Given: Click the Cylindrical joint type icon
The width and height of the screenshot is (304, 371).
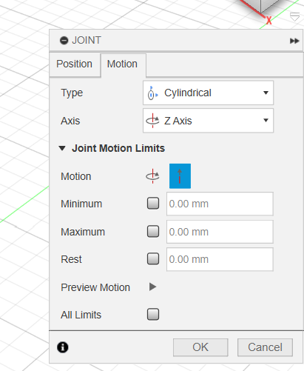Looking at the screenshot, I should (152, 93).
